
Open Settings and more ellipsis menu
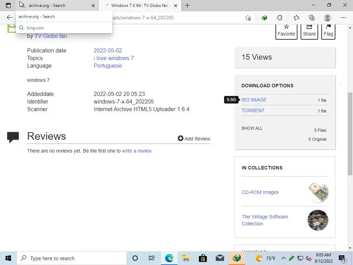[x=343, y=18]
